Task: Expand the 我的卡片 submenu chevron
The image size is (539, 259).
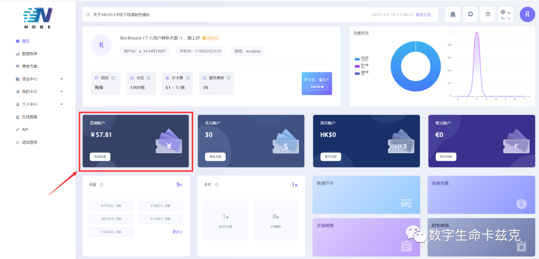Action: (61, 91)
